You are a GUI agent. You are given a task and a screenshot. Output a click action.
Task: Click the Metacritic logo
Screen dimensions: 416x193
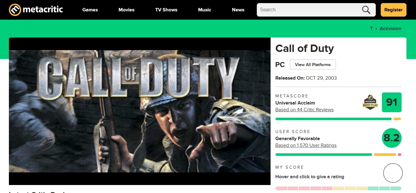[35, 10]
